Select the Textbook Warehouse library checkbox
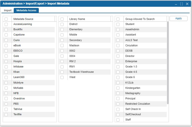 click(62, 72)
